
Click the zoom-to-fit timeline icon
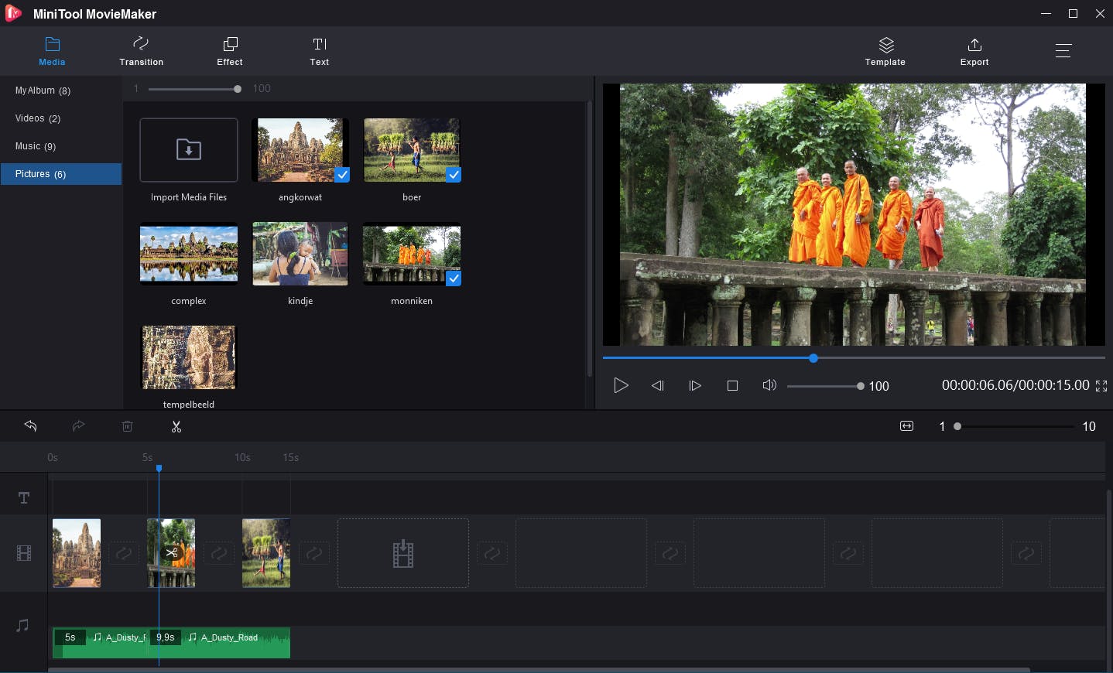(906, 426)
